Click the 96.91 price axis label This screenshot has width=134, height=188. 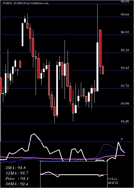[x=125, y=32]
